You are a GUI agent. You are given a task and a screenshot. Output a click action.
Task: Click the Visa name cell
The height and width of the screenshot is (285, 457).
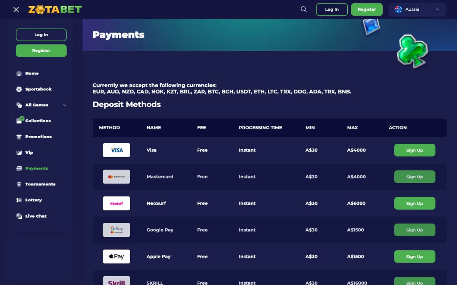pyautogui.click(x=152, y=150)
